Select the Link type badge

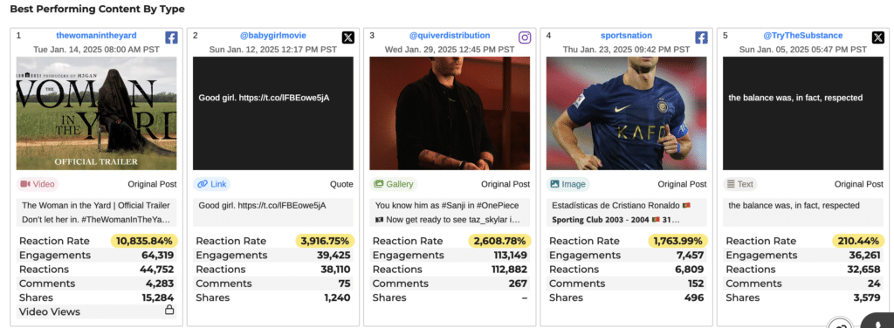[x=211, y=185]
